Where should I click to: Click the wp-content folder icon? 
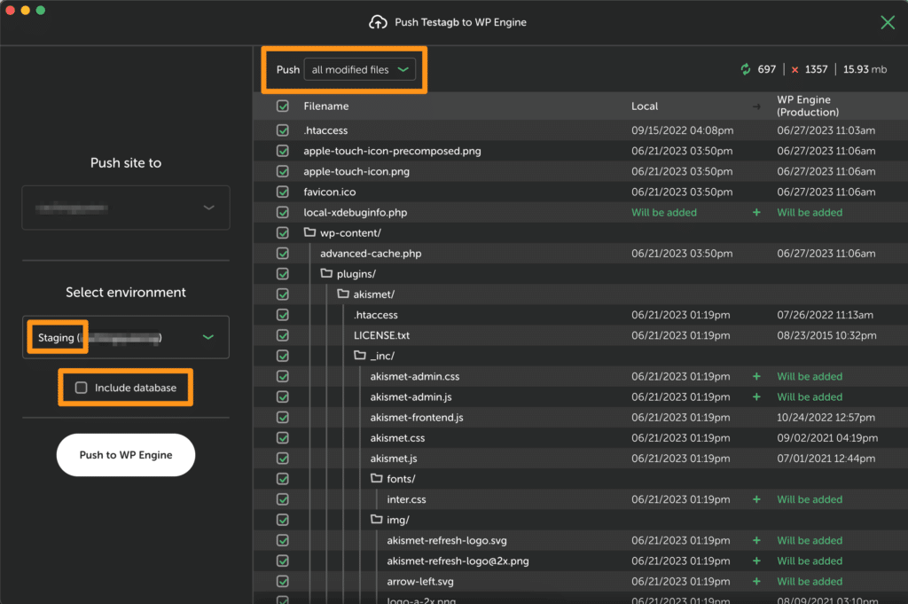(x=309, y=233)
